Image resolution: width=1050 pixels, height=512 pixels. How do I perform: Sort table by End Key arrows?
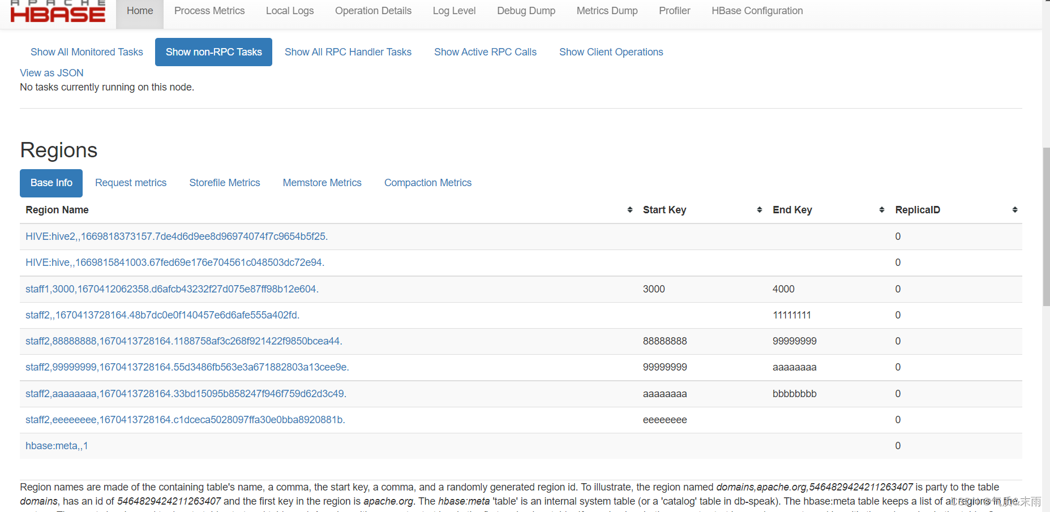click(x=882, y=210)
